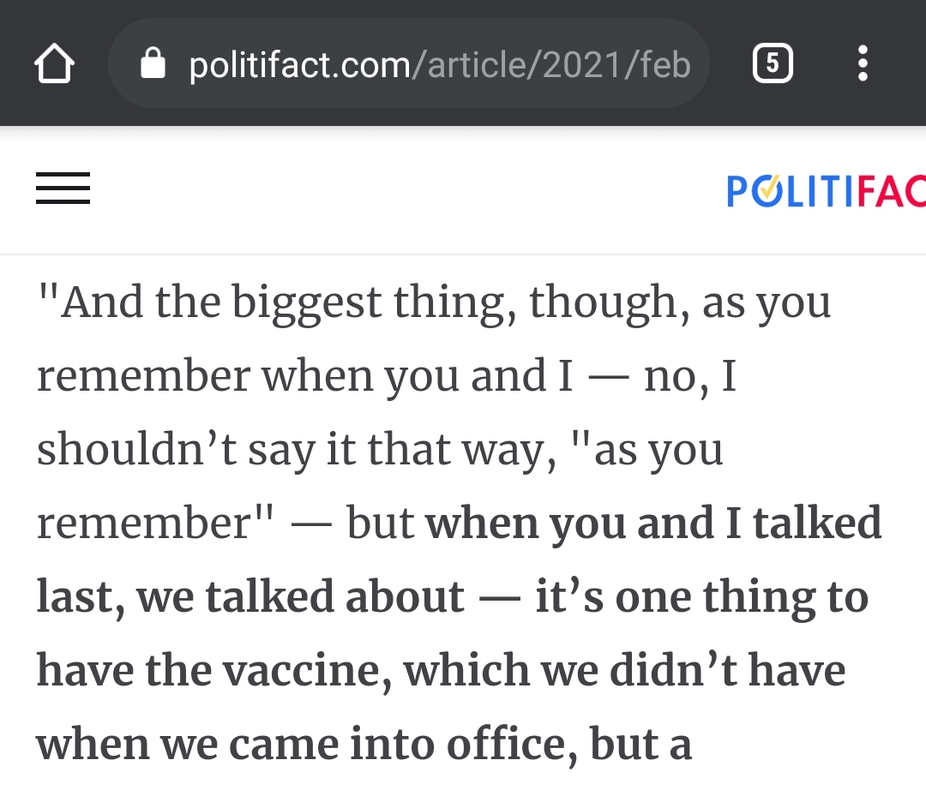Click the phrase "it's one thing to"
926x790 pixels.
click(x=702, y=597)
